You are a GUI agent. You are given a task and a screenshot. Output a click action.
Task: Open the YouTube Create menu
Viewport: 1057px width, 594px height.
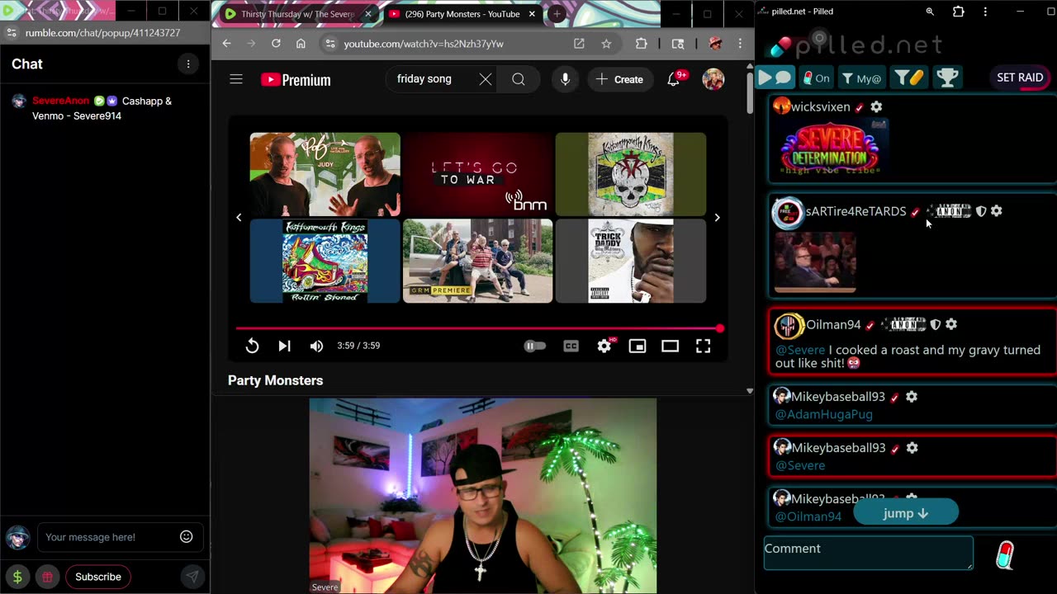coord(619,79)
